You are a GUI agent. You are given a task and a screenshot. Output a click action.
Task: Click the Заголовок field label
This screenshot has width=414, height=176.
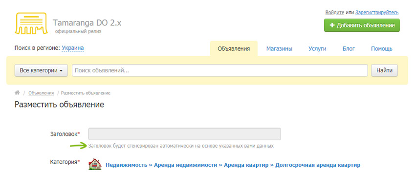[64, 134]
